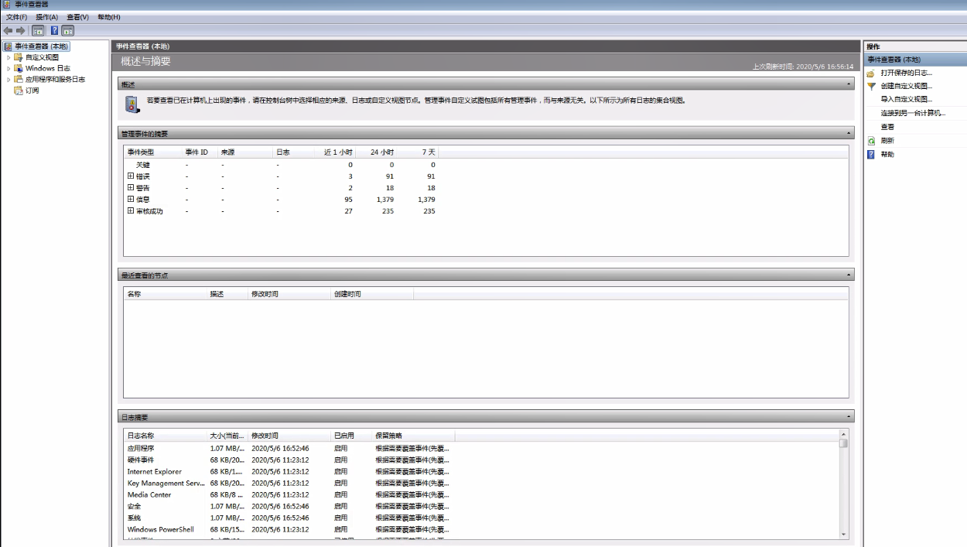Select the Internet Explorer log row

click(288, 472)
